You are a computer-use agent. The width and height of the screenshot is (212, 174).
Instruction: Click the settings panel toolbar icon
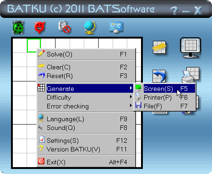pos(116,27)
